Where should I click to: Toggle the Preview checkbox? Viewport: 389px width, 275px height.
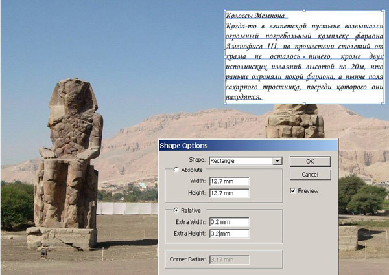(x=293, y=191)
